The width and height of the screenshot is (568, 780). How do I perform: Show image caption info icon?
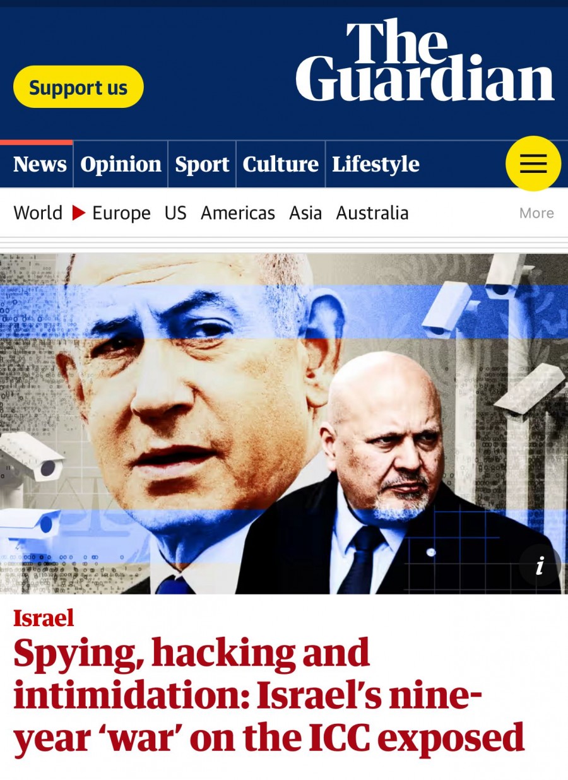coord(540,565)
